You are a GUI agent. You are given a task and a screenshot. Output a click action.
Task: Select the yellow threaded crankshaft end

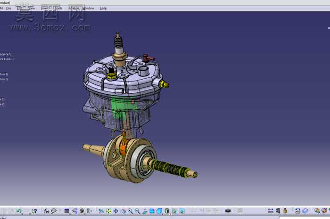(x=171, y=168)
